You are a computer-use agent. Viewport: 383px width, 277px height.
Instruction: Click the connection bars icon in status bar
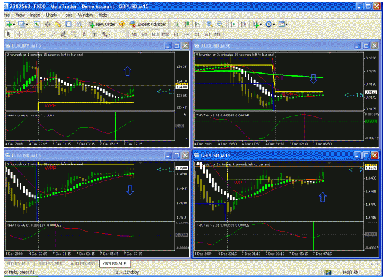click(328, 272)
